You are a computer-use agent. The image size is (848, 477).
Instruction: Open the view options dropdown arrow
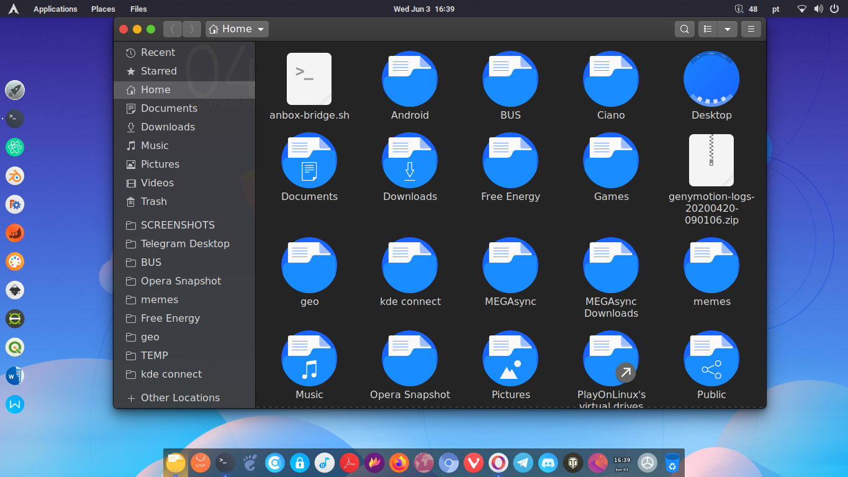[x=728, y=29]
